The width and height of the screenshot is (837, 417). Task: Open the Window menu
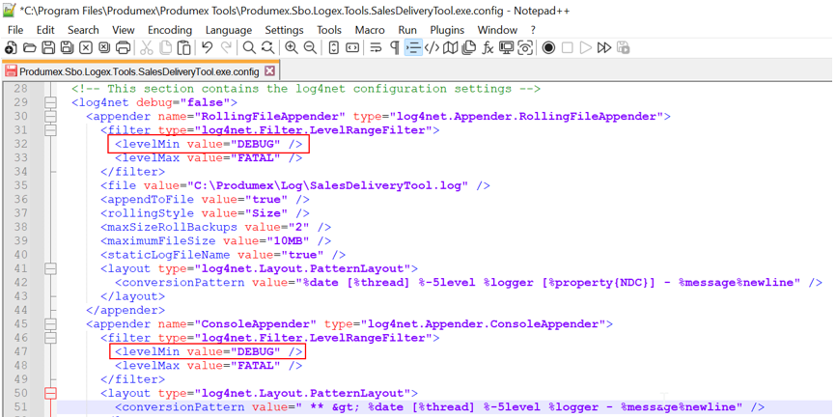[497, 30]
